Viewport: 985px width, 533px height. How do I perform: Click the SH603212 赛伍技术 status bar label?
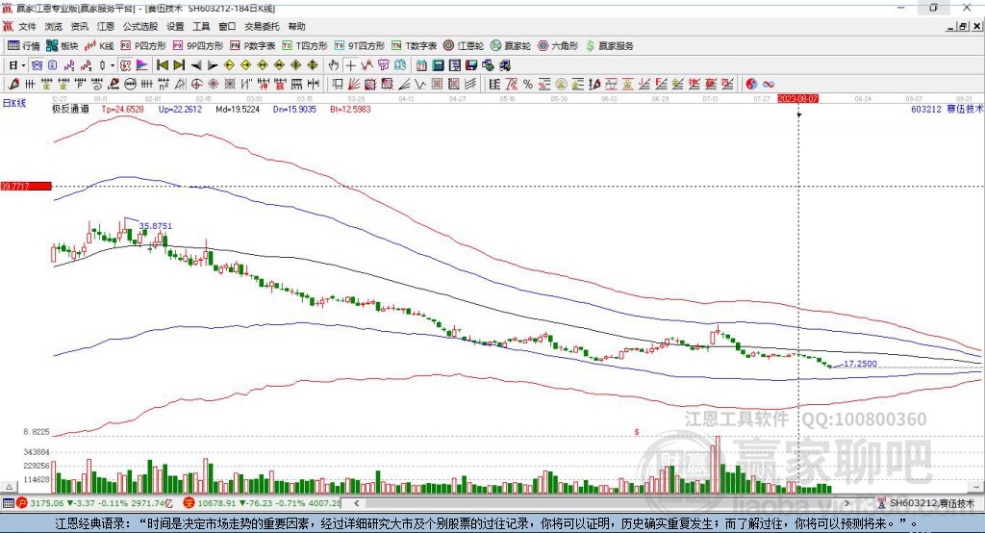pos(930,503)
